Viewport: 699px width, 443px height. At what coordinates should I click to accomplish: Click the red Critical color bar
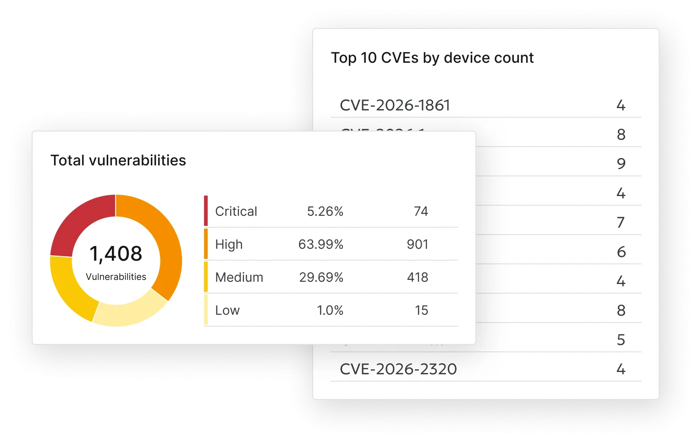coord(206,211)
